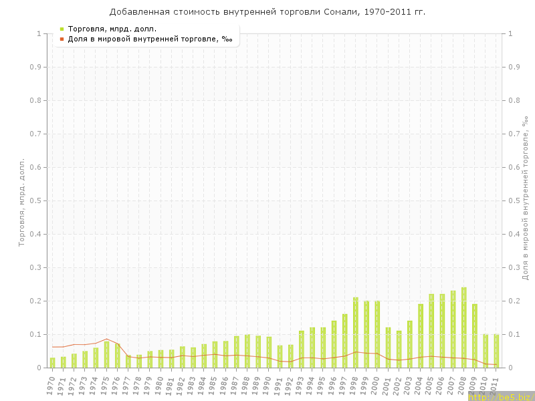Select the 2011 bar at chart end
Screen dimensions: 535x401
[496, 351]
